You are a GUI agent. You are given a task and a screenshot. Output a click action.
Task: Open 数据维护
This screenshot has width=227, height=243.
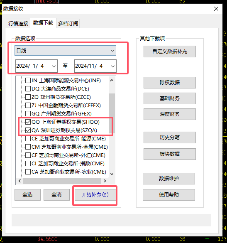tap(169, 179)
